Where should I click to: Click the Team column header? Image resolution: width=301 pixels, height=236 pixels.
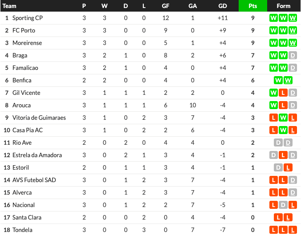[x=9, y=6]
